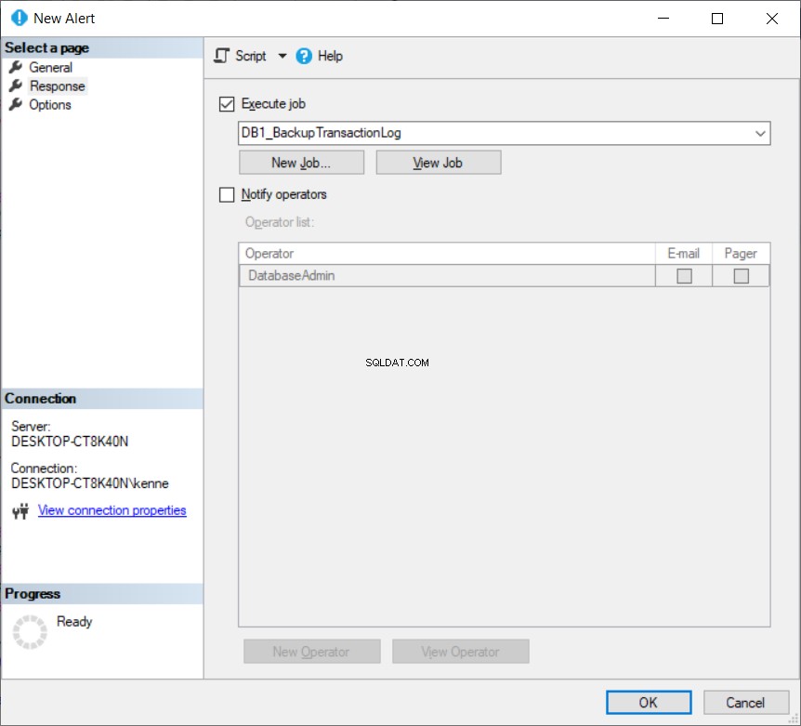
Task: Click the wrench icon beside Options
Action: (16, 104)
